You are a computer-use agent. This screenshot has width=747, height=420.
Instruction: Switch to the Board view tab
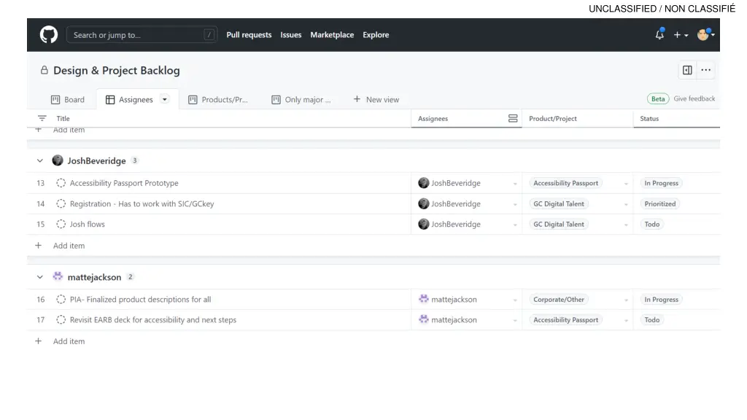tap(68, 99)
